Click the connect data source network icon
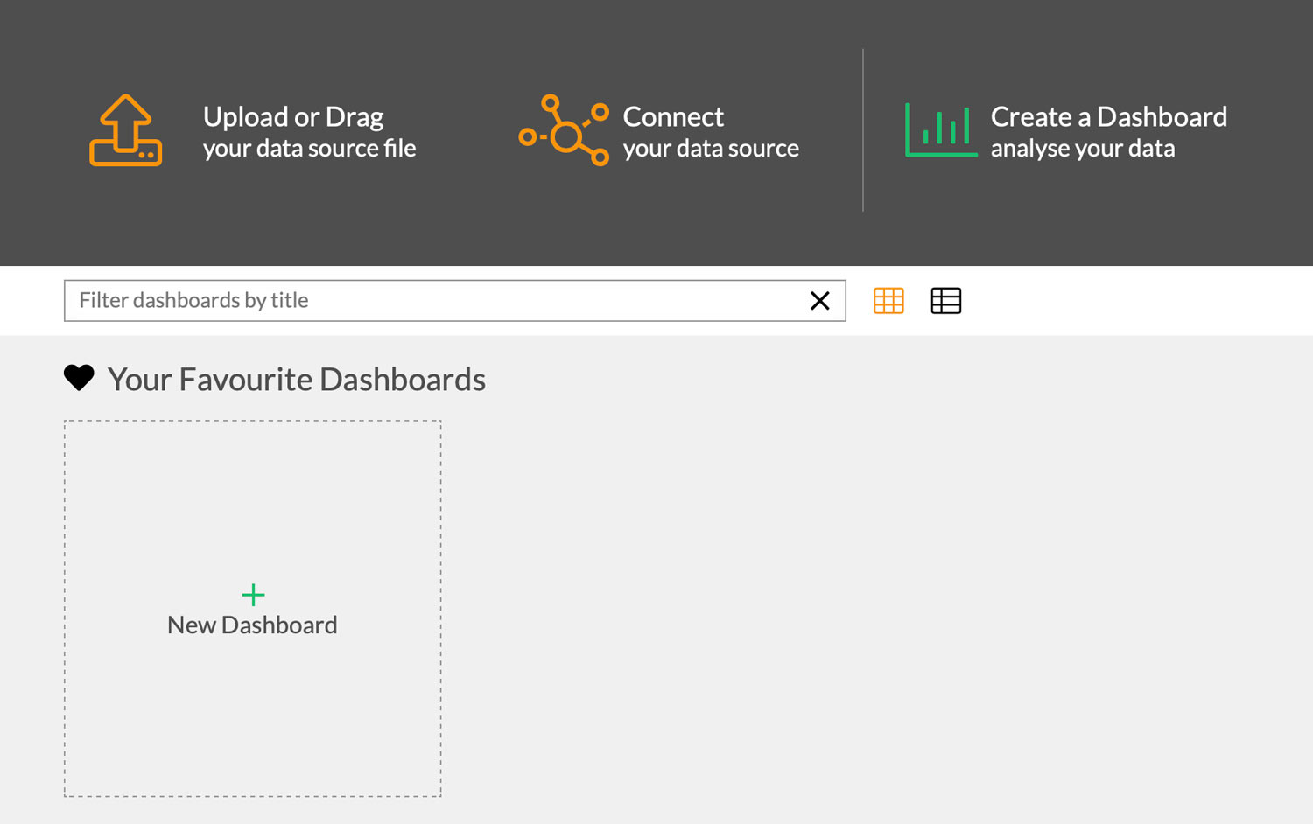The image size is (1313, 824). pos(564,129)
